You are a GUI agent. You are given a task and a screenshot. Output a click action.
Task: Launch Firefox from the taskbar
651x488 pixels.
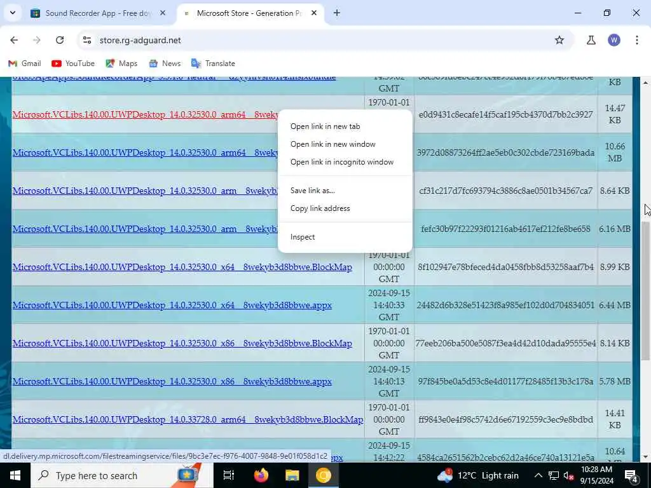click(x=261, y=475)
